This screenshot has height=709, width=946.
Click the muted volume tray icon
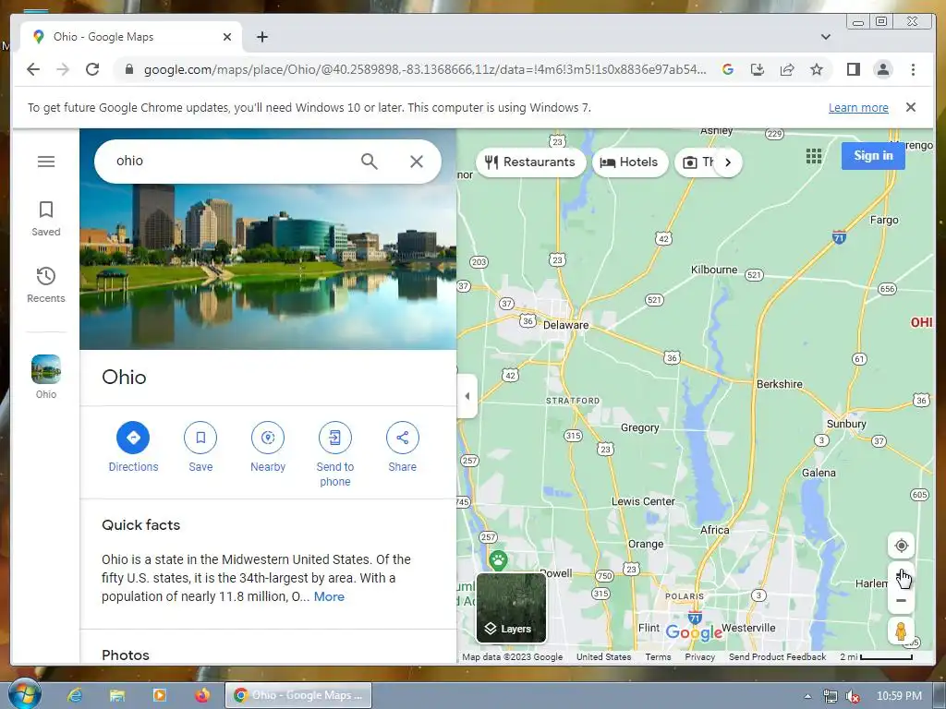tap(853, 696)
